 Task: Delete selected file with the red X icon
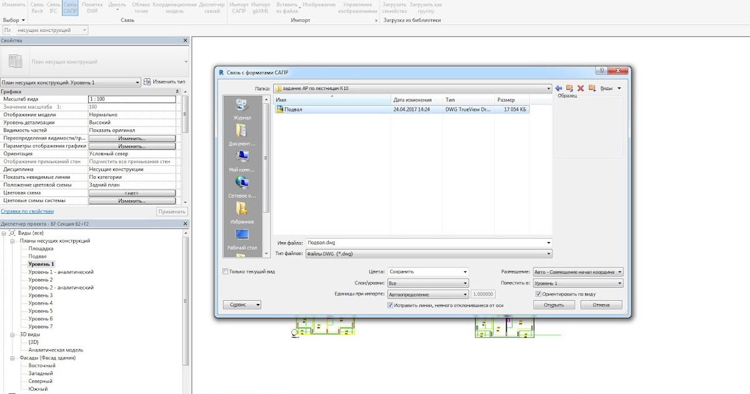click(581, 88)
